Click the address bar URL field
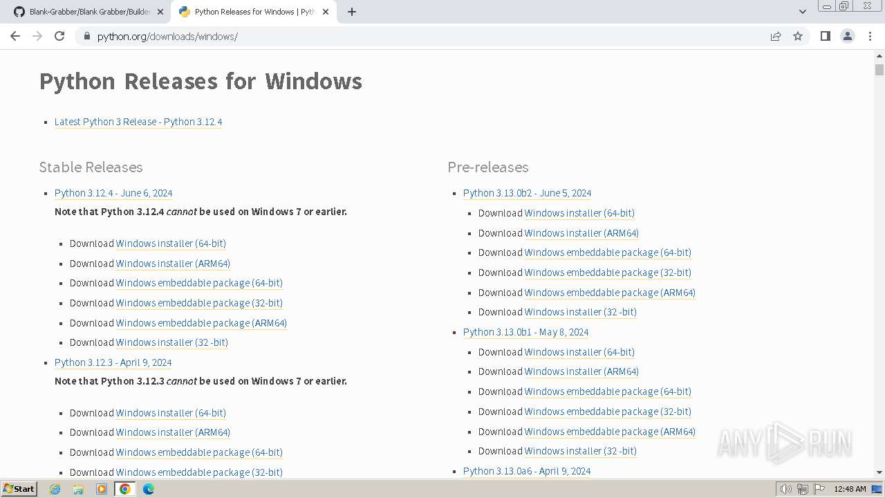Viewport: 885px width, 498px height. coord(429,36)
